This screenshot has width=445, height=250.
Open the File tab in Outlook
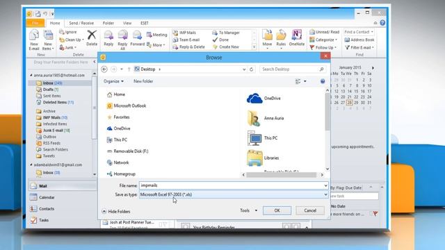[x=35, y=23]
